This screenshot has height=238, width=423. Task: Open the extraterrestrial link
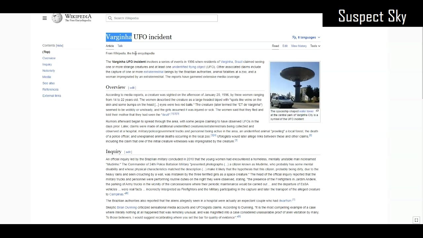pos(153,72)
